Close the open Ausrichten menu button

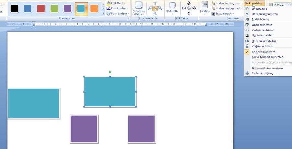tap(254, 3)
